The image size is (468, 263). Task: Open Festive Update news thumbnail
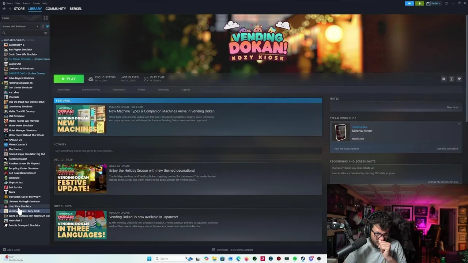click(81, 179)
